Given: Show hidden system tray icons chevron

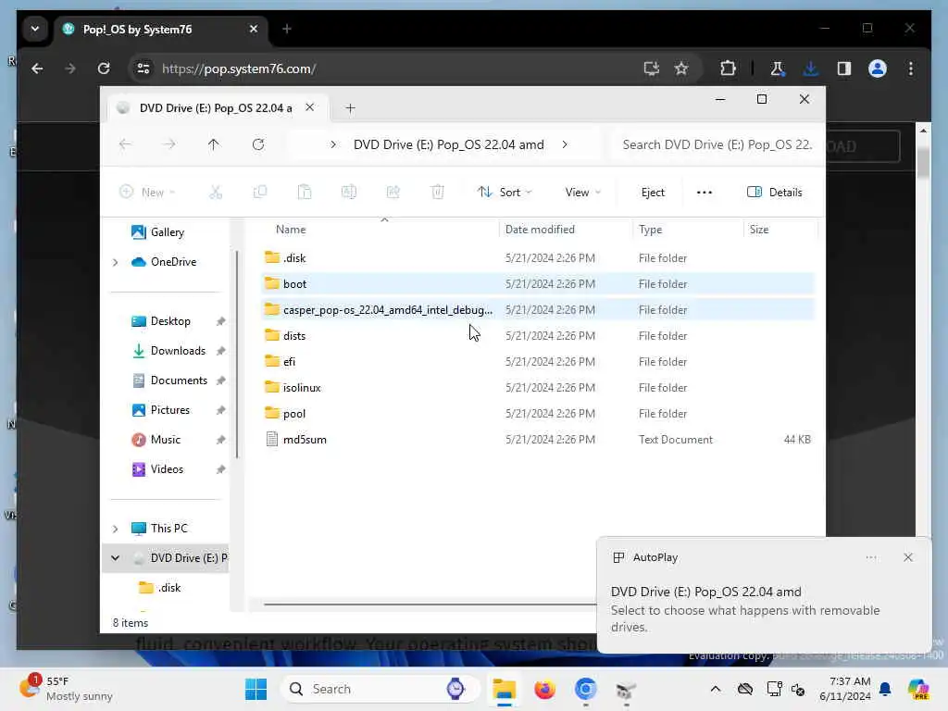Looking at the screenshot, I should point(716,689).
